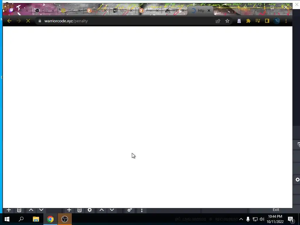Open the volume speaker tray icon
This screenshot has width=300, height=225.
tap(262, 219)
